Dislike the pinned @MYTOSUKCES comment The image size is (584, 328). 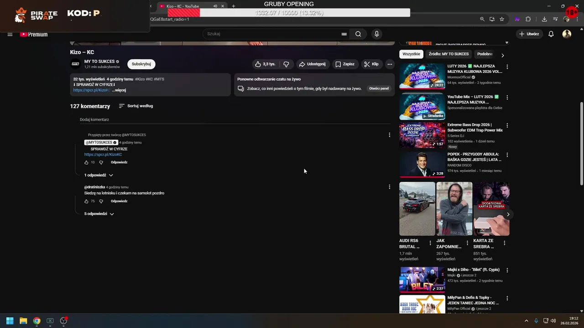click(x=101, y=162)
